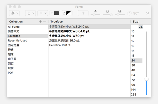
Task: Click the font size input field
Action: [x=141, y=27]
